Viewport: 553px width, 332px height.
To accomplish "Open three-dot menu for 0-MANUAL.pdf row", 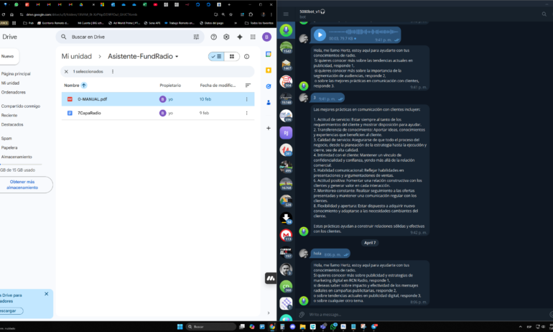I will tap(246, 99).
